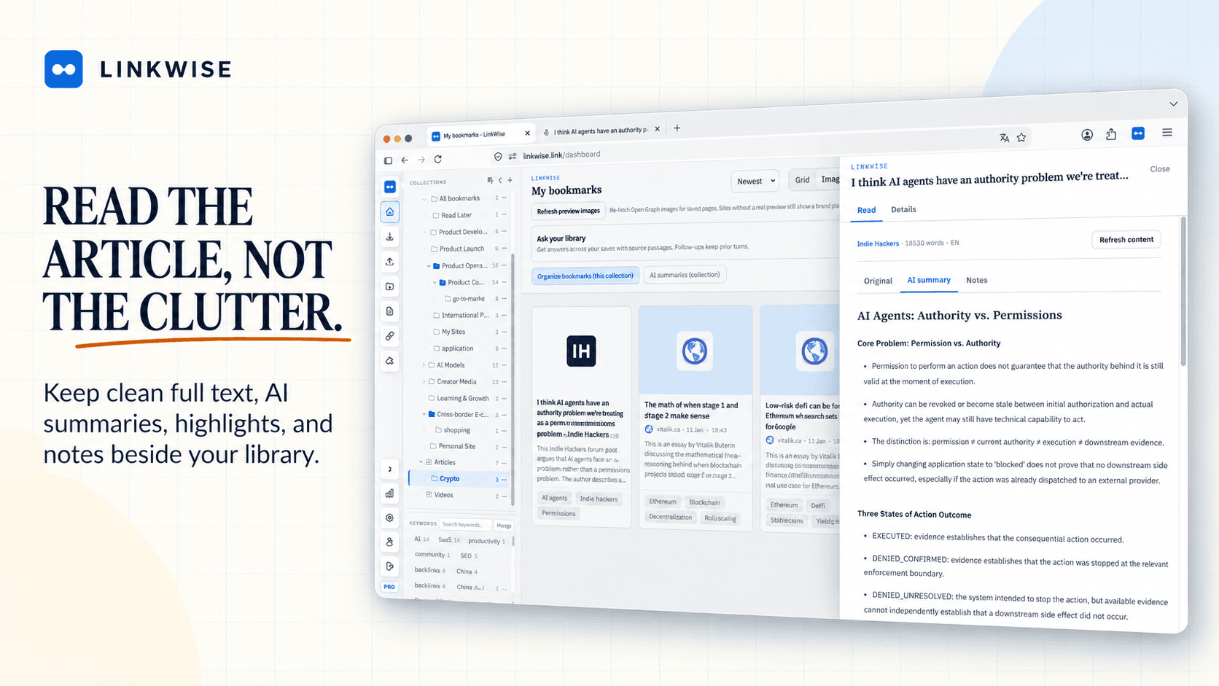Screen dimensions: 1219x686
Task: Open a new browser tab with plus
Action: coord(677,128)
